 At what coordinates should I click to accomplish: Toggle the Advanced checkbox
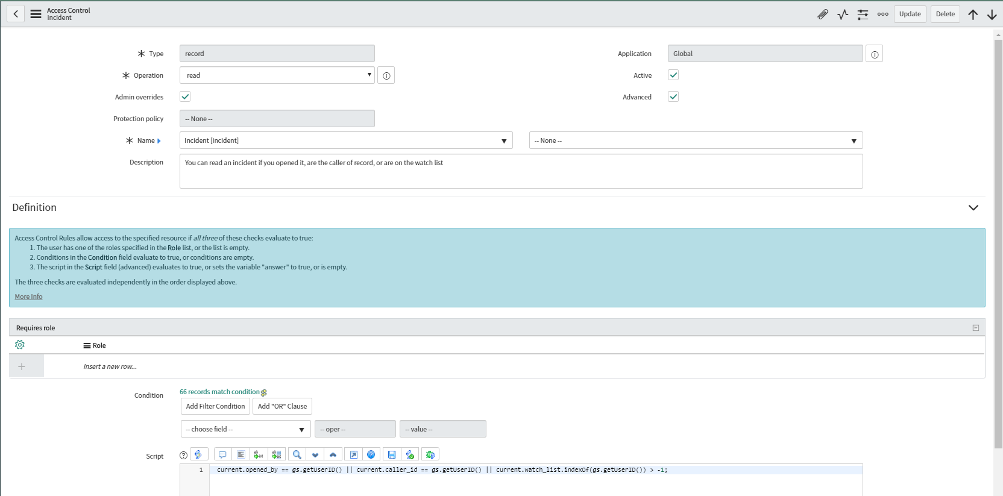(673, 96)
